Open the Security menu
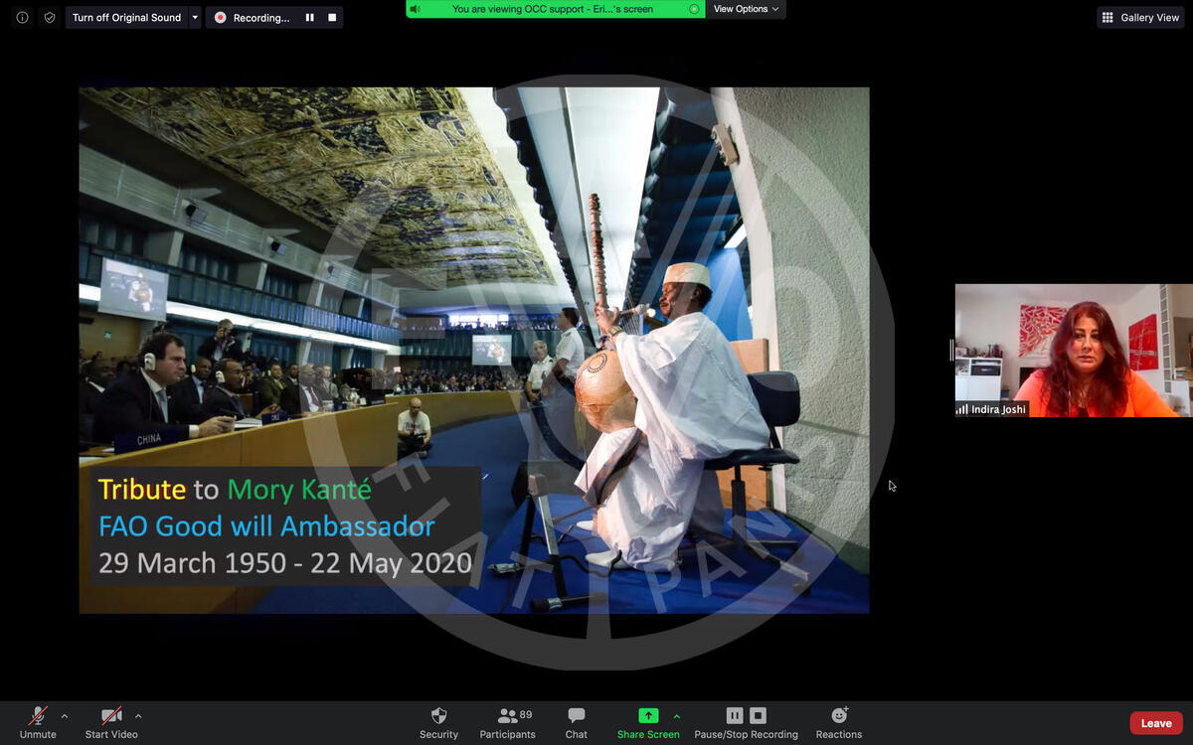 tap(438, 723)
